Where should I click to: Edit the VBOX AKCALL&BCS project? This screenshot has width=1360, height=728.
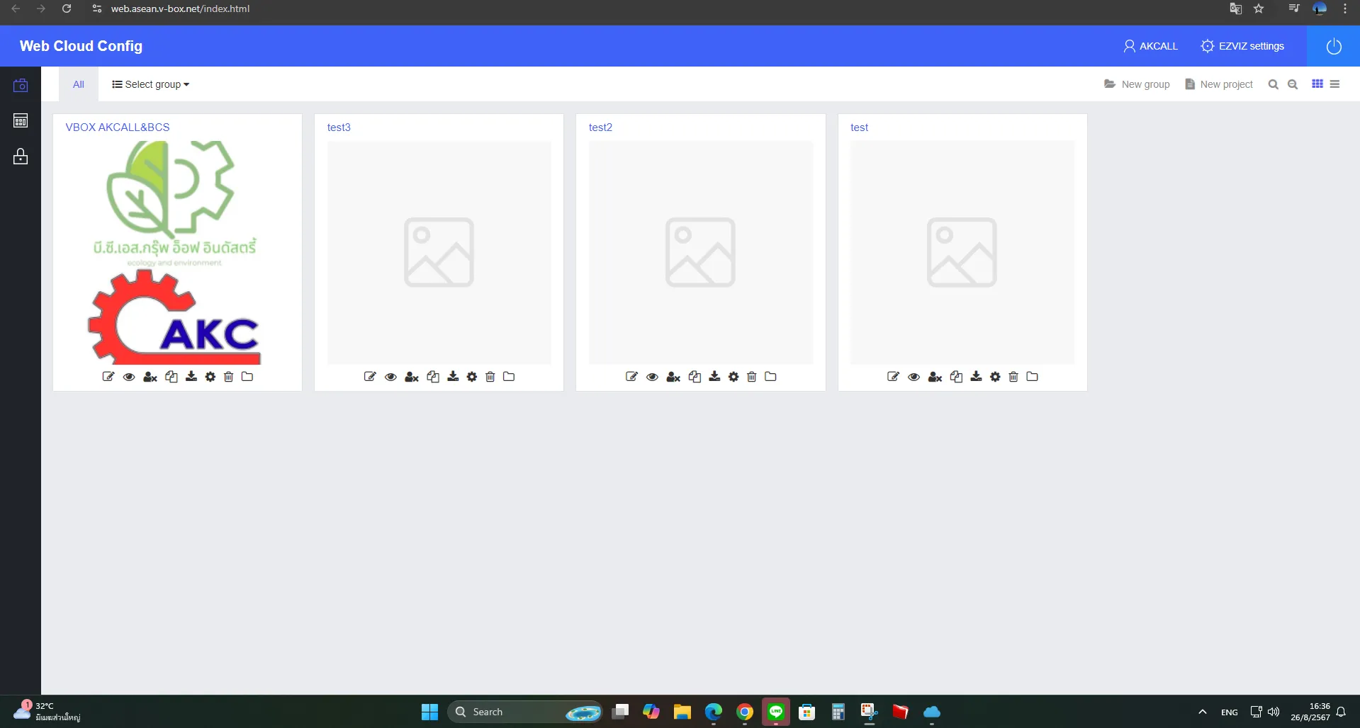tap(108, 377)
